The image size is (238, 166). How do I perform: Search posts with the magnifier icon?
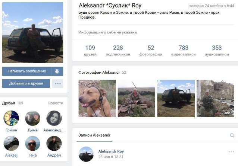pos(232,135)
